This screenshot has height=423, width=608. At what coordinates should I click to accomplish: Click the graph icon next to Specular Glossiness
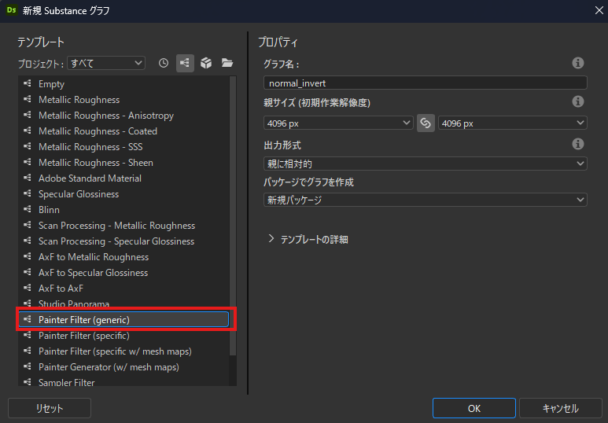click(x=28, y=193)
